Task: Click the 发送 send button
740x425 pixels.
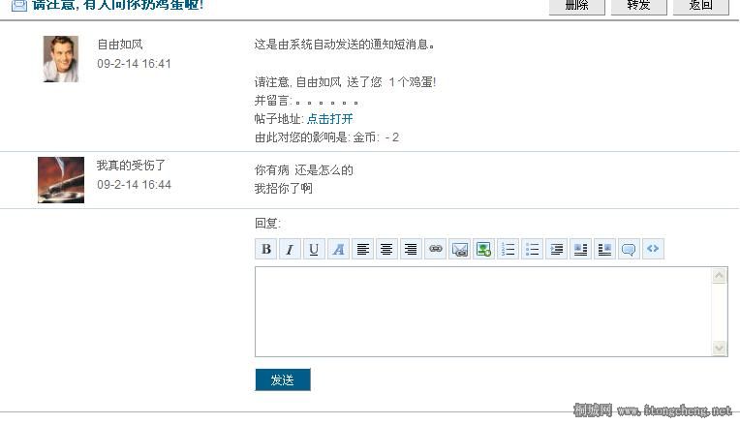Action: tap(283, 380)
